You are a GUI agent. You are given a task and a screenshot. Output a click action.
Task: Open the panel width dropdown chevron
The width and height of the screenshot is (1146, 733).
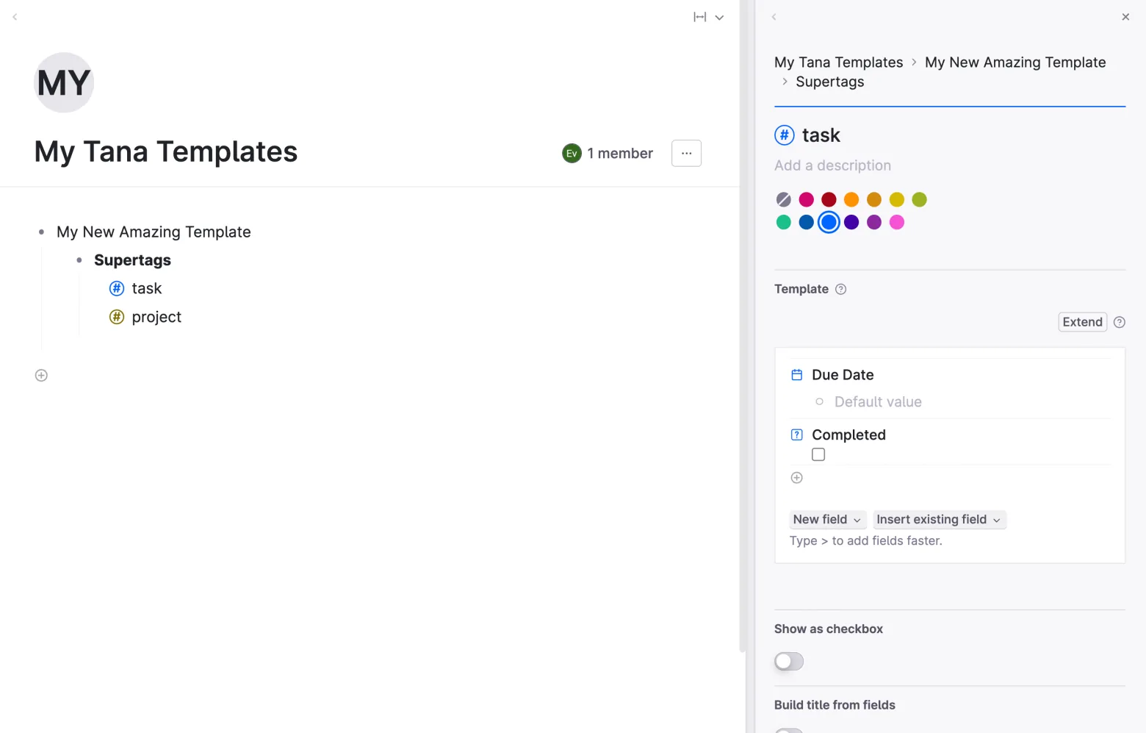point(720,17)
